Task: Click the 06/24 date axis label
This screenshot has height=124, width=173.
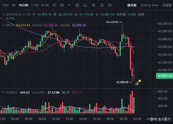Action: pyautogui.click(x=42, y=119)
